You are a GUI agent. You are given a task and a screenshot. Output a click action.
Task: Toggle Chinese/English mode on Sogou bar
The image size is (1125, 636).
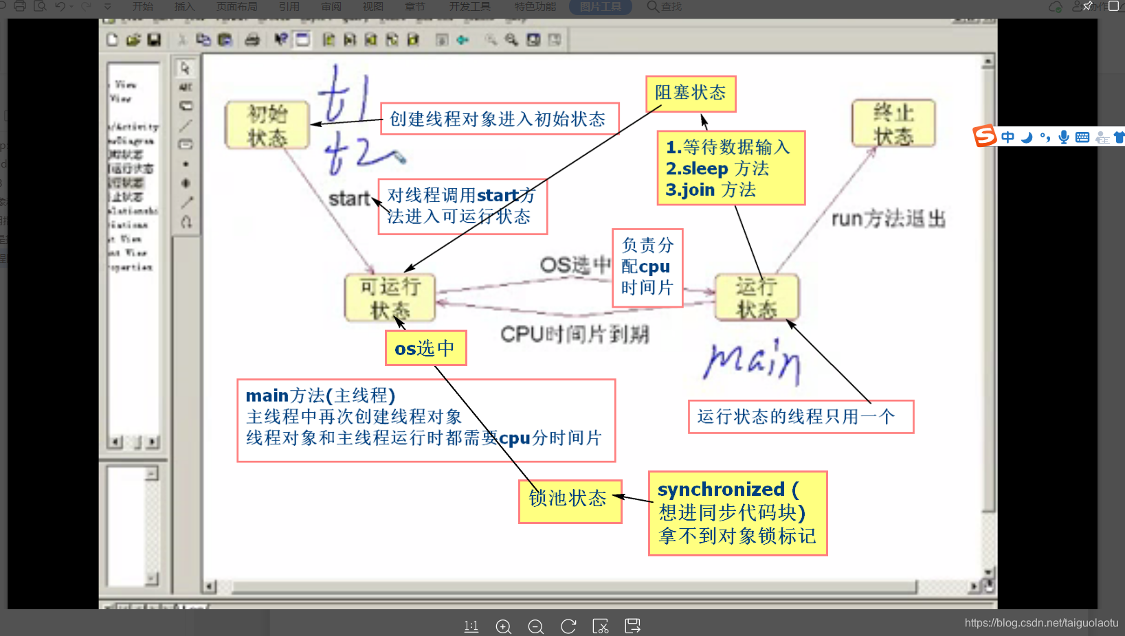click(x=1007, y=137)
